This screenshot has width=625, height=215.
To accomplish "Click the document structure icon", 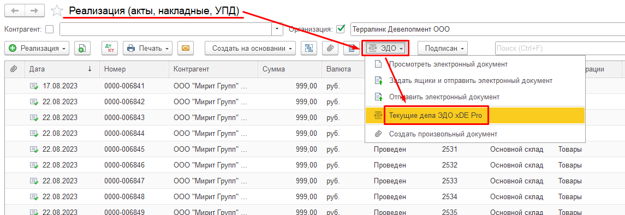I will (x=308, y=48).
